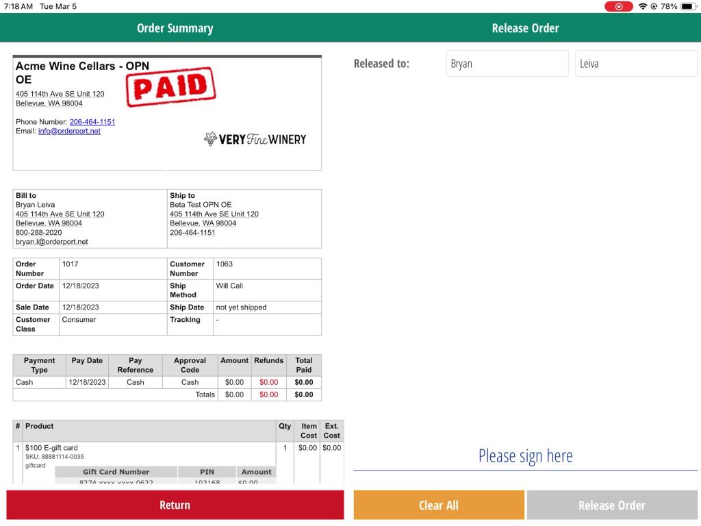Tap the Wi-Fi icon in status bar

point(642,6)
